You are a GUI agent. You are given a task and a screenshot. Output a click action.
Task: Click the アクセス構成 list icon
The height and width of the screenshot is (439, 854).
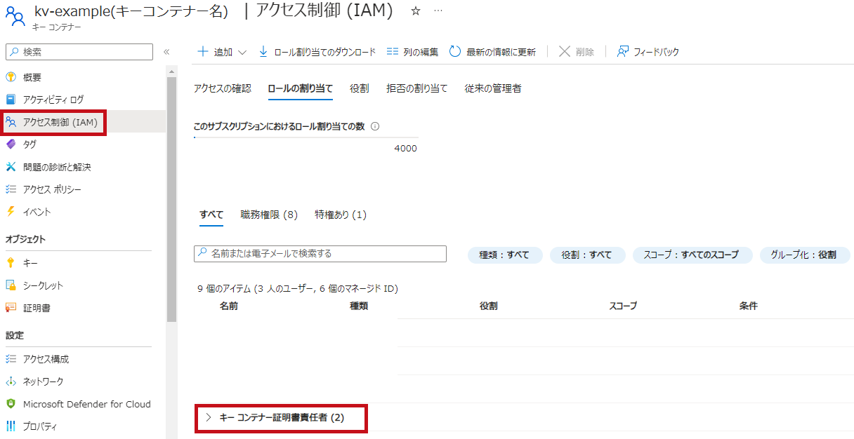tap(11, 359)
